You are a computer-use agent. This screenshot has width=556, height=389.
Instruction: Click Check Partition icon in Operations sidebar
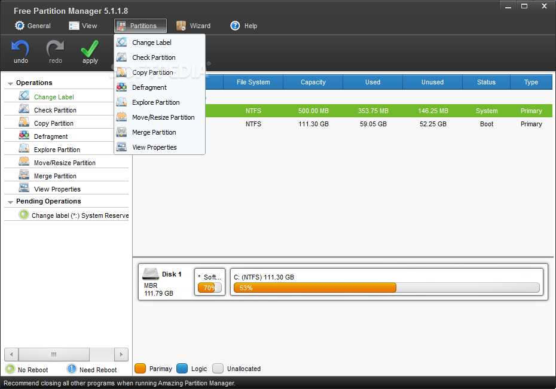(x=24, y=109)
